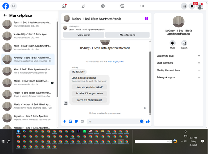Open the WhatsApp icon in taskbar

click(84, 132)
